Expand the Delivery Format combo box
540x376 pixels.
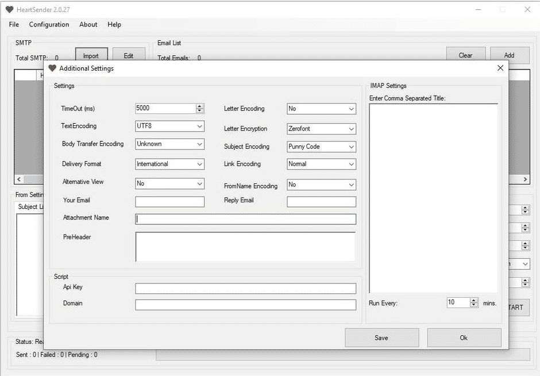pos(199,164)
